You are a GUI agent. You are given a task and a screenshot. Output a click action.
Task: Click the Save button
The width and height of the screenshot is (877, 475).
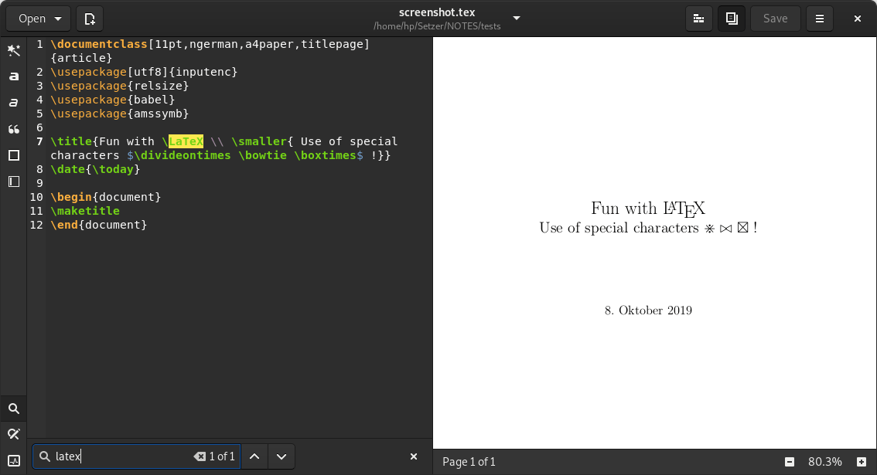click(x=775, y=19)
